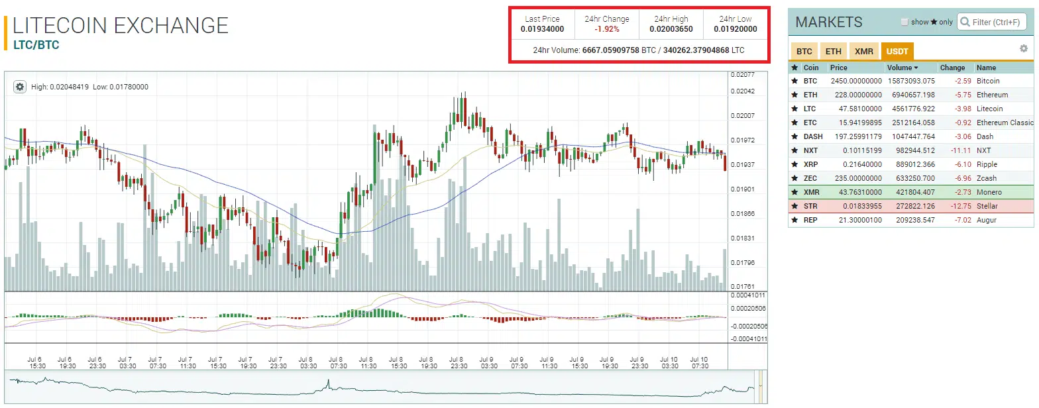Open the NXT market name
Viewport: 1039px width, 408px height.
[983, 150]
